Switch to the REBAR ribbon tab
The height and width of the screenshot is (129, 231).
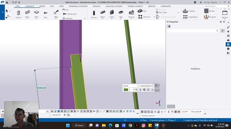pos(42,6)
